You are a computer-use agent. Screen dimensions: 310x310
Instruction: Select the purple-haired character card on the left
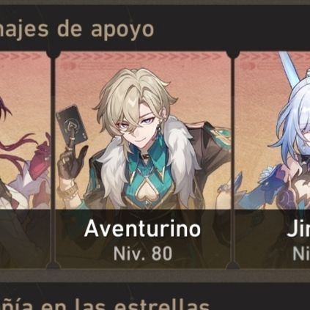[x=25, y=160]
